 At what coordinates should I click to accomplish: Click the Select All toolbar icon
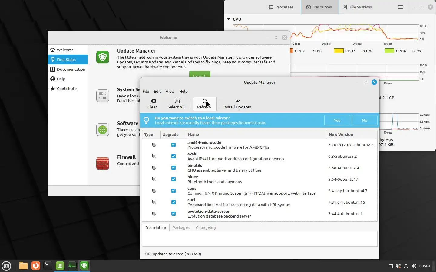(177, 101)
